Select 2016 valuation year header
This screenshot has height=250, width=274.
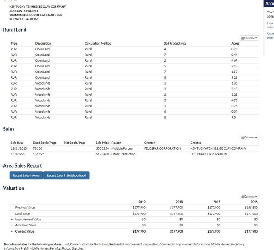point(254,202)
